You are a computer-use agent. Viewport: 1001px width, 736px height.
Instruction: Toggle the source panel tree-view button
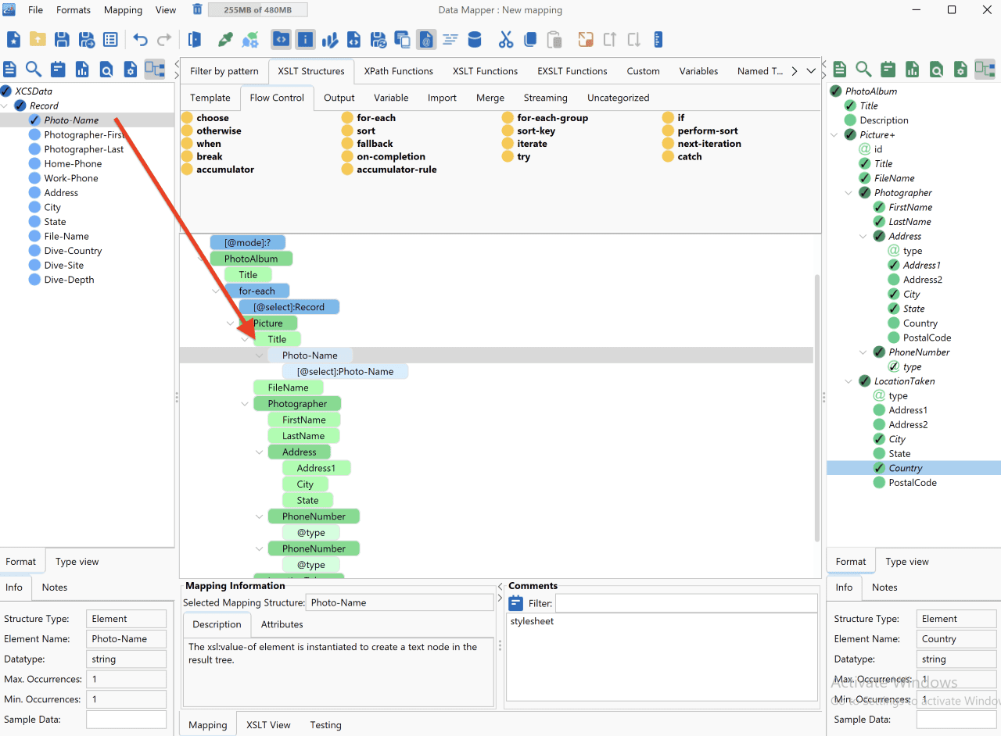pos(155,69)
